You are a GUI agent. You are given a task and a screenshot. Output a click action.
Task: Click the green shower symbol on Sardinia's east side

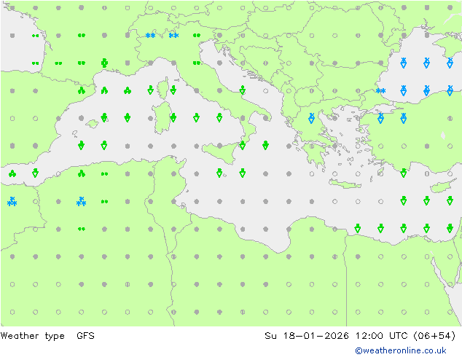pyautogui.click(x=173, y=117)
